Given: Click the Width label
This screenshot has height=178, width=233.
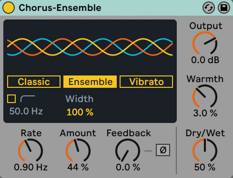Looking at the screenshot, I should click(80, 99).
